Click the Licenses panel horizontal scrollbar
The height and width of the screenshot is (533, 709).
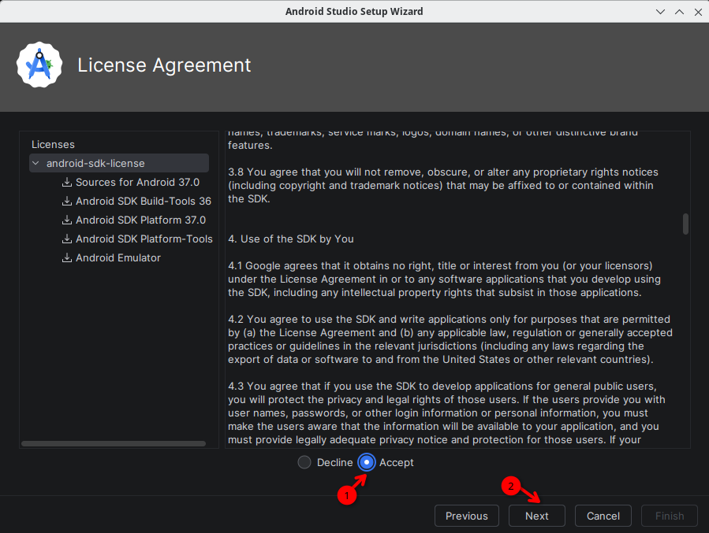pyautogui.click(x=114, y=443)
